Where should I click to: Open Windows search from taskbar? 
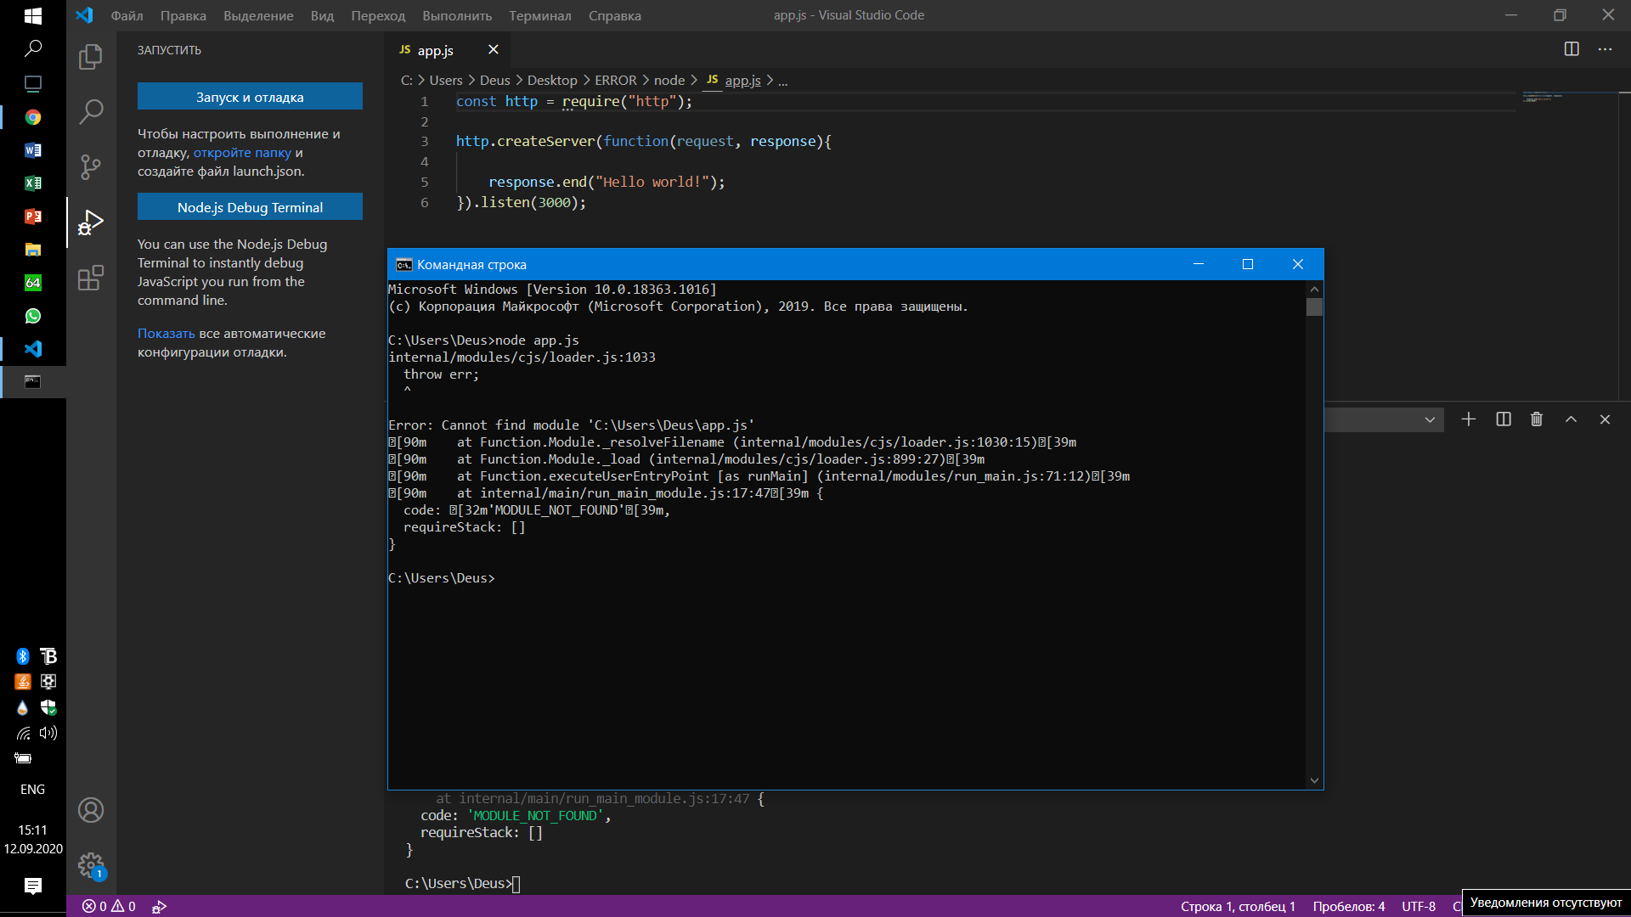[33, 48]
